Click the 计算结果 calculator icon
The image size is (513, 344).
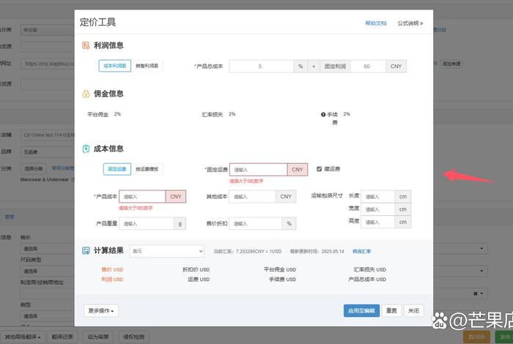pos(86,250)
